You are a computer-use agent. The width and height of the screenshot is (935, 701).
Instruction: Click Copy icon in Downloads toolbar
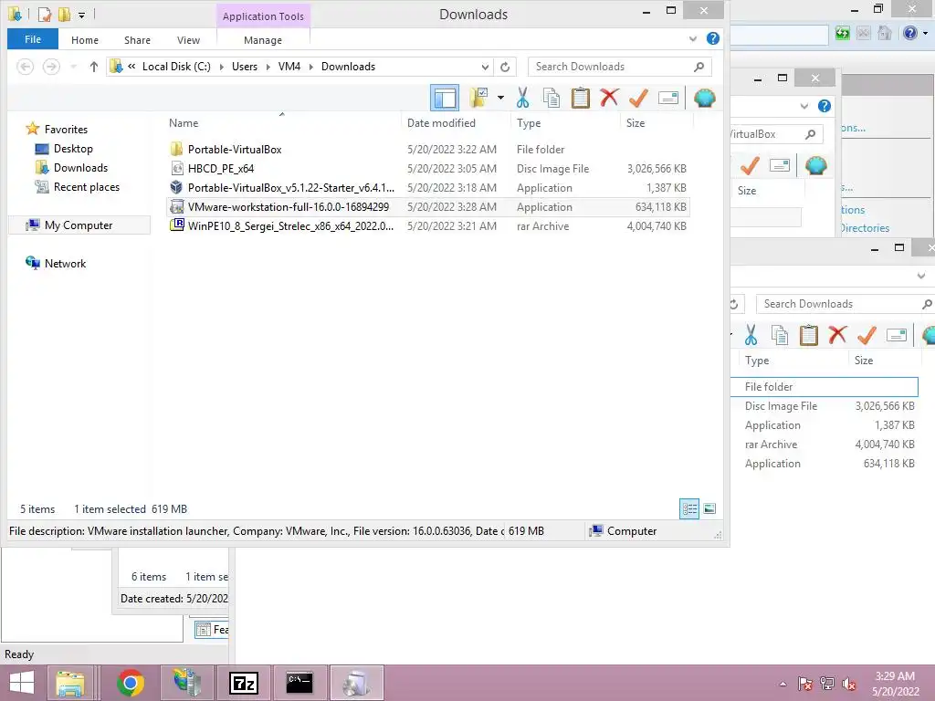(552, 98)
